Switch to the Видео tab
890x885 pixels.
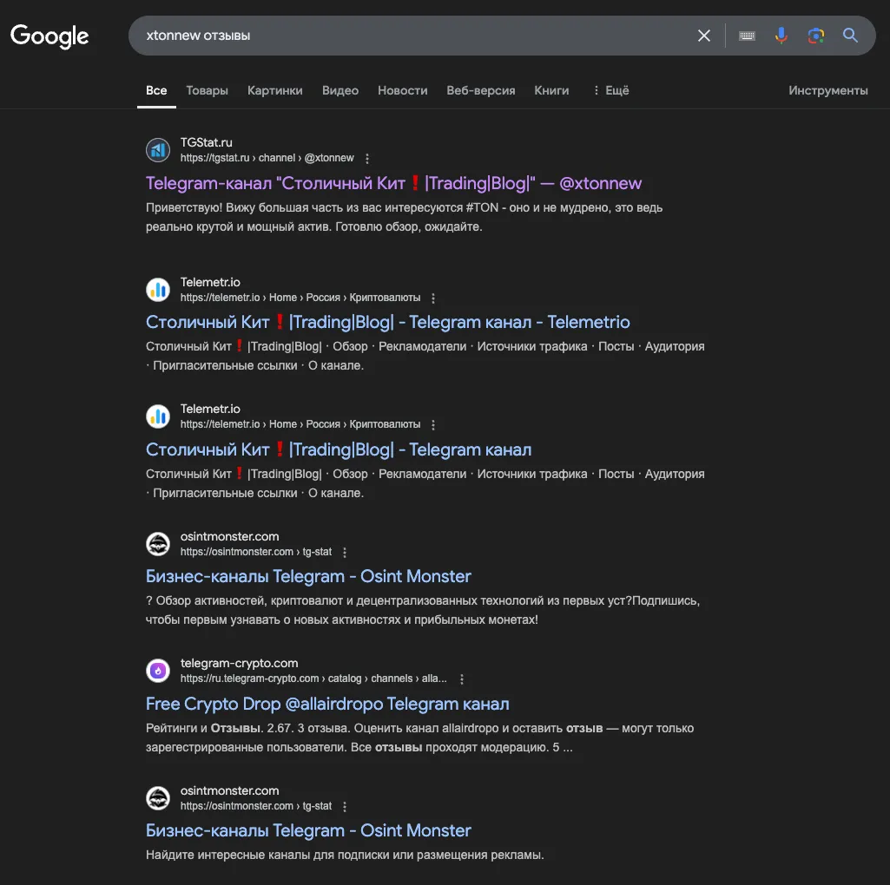[x=340, y=91]
